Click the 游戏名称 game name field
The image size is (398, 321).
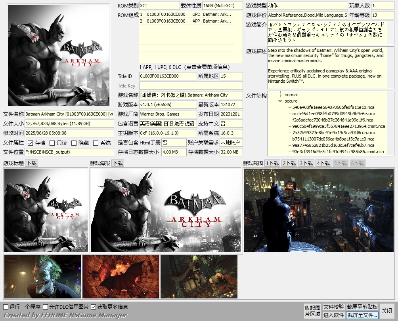[191, 95]
